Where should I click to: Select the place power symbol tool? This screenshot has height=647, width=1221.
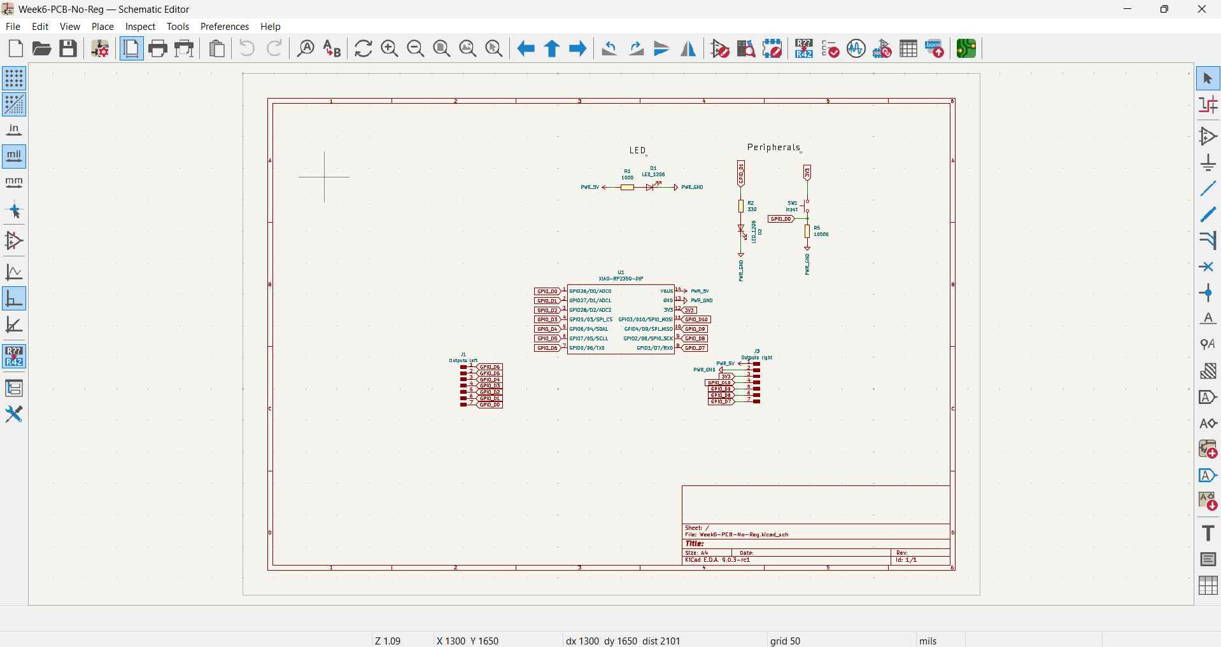tap(1208, 162)
